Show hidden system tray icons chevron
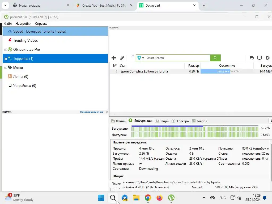The image size is (272, 204). click(x=204, y=198)
